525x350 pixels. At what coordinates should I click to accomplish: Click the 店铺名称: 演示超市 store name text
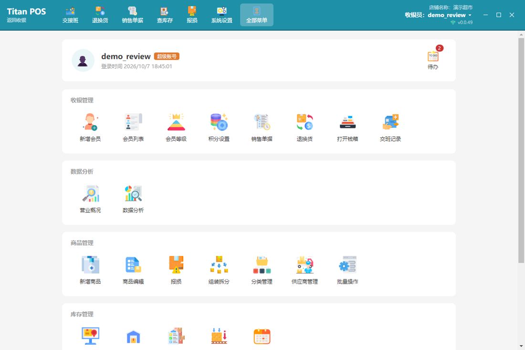tap(451, 7)
